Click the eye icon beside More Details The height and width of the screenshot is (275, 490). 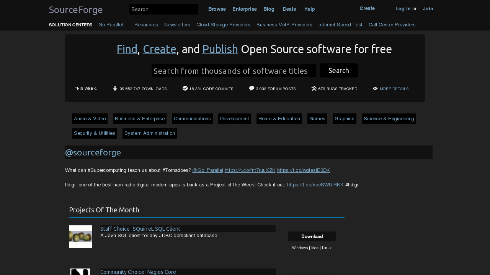click(x=375, y=89)
